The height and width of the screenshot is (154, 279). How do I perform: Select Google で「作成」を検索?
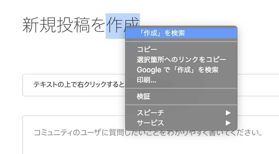178,70
